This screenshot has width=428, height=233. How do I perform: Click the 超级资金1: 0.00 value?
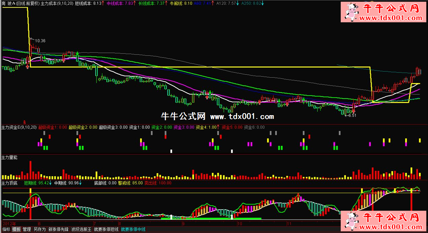pyautogui.click(x=52, y=127)
